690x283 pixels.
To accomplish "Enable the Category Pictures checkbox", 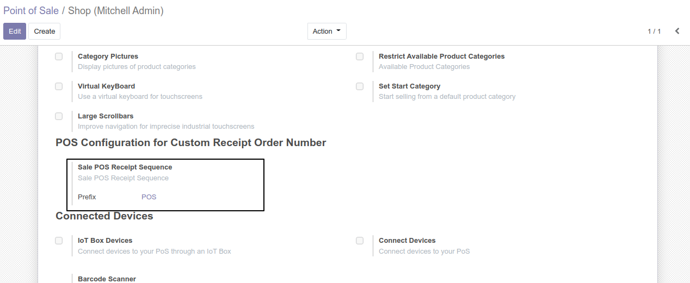I will [x=59, y=56].
